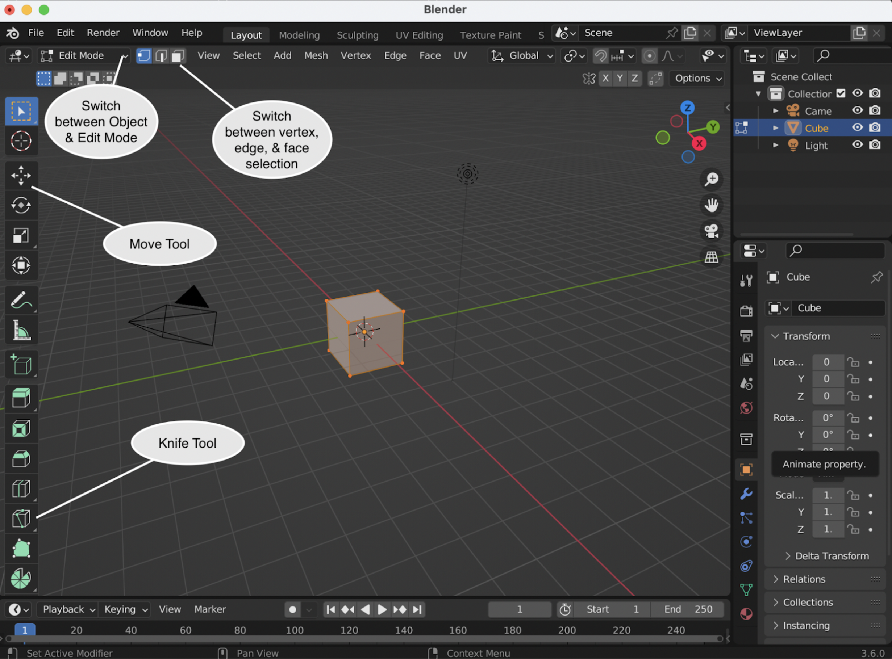Viewport: 892px width, 659px height.
Task: Hide the Light object in viewport
Action: tap(857, 145)
